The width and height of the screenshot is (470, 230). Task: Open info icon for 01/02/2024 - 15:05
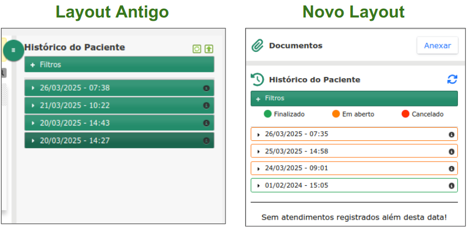[451, 186]
